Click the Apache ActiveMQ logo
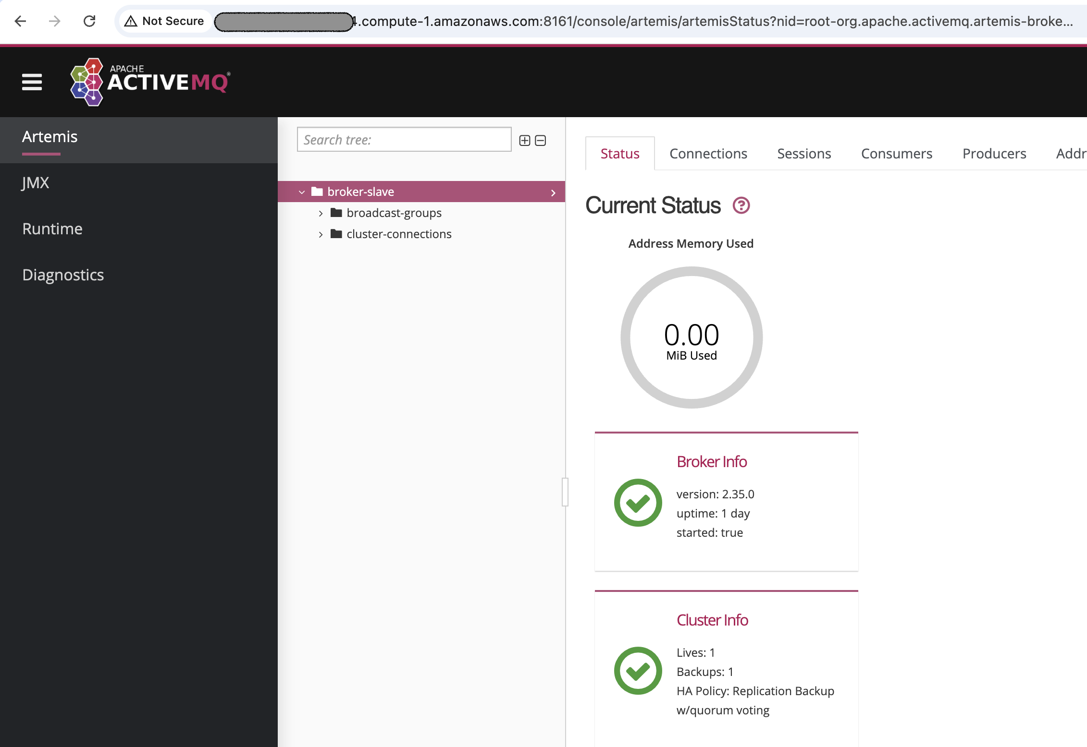This screenshot has width=1087, height=747. pos(150,82)
